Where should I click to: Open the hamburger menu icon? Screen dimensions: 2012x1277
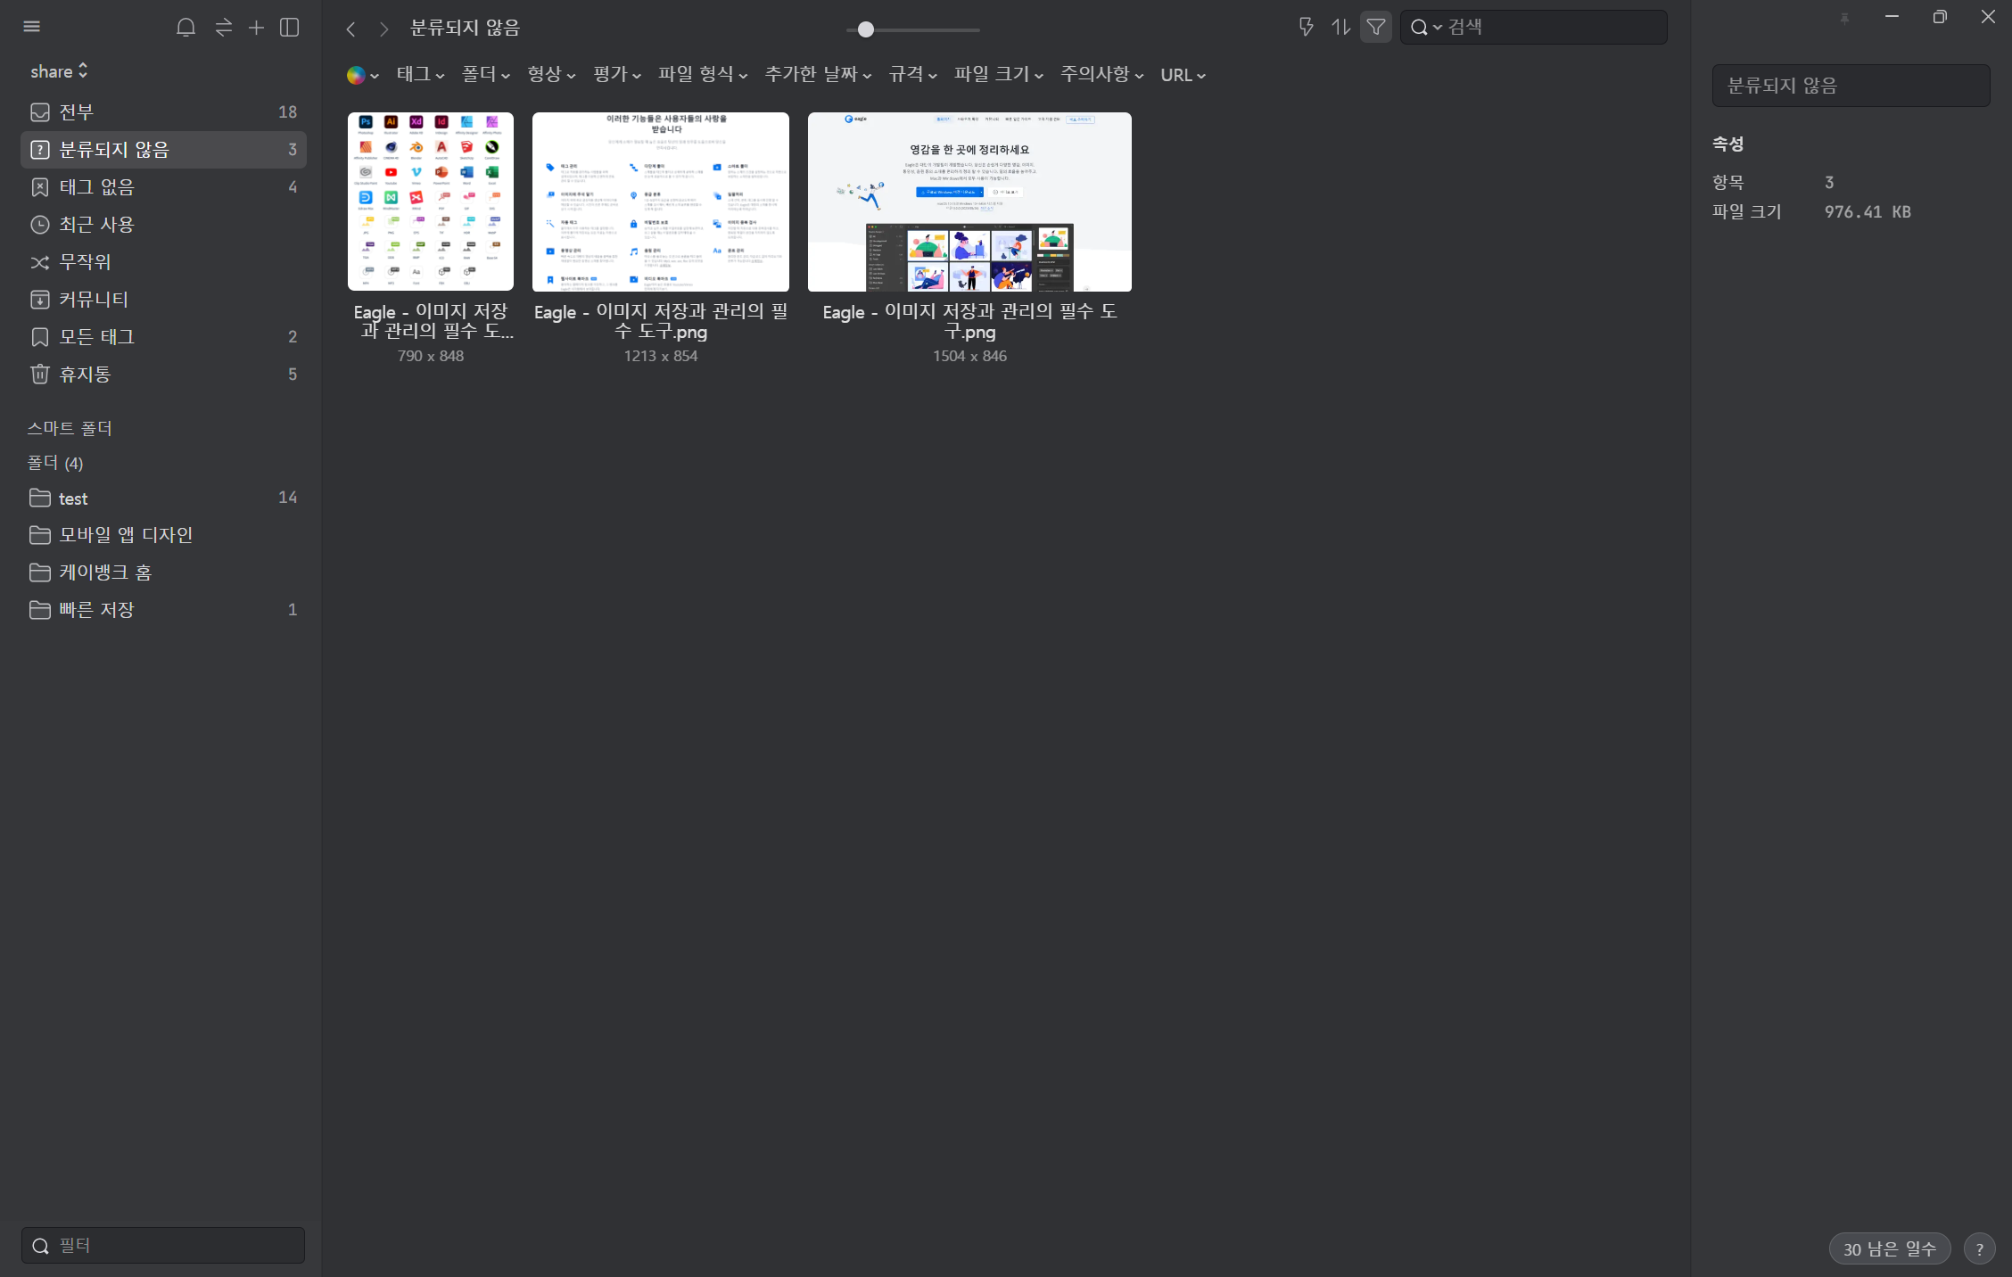tap(32, 27)
